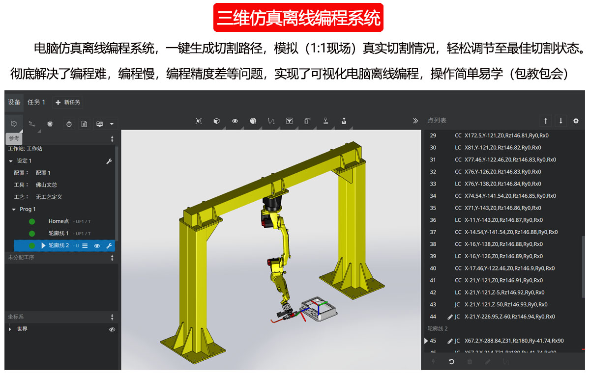Click the wrench icon beside 设定 1
The width and height of the screenshot is (590, 373).
coord(109,161)
